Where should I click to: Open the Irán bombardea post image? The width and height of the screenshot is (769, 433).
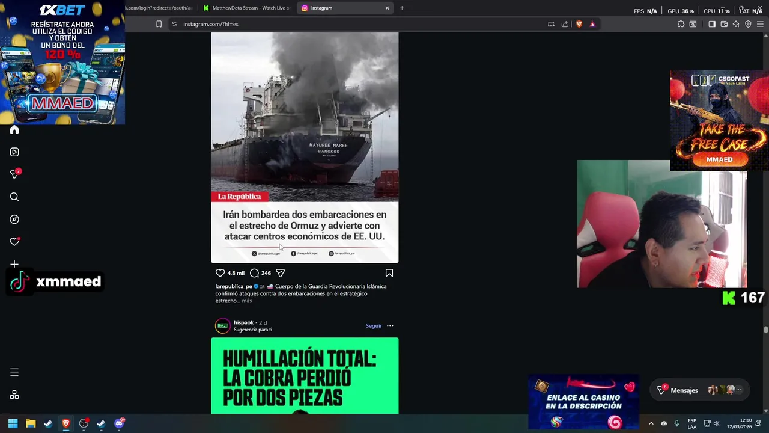[305, 147]
